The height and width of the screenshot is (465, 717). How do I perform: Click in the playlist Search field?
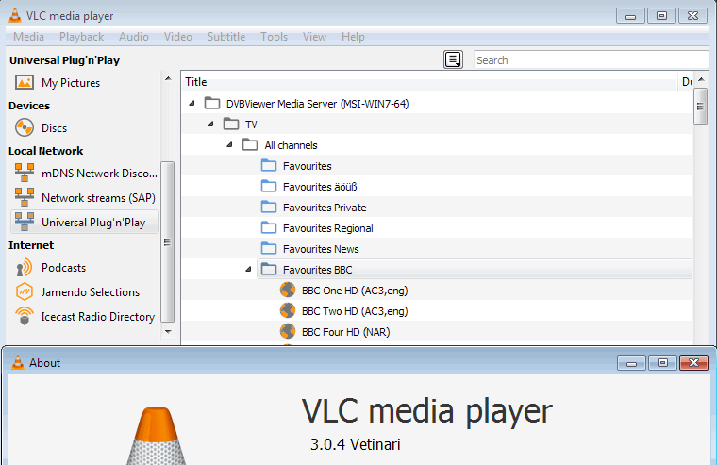[591, 60]
